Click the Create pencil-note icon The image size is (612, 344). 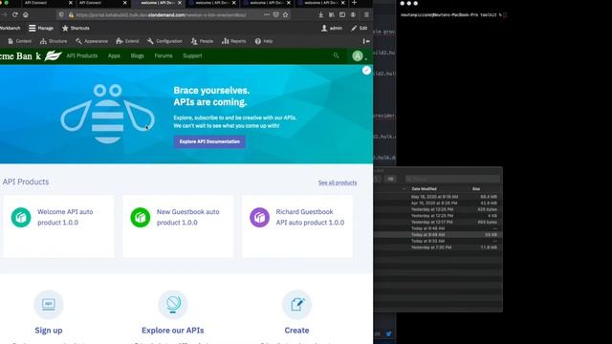tap(296, 304)
